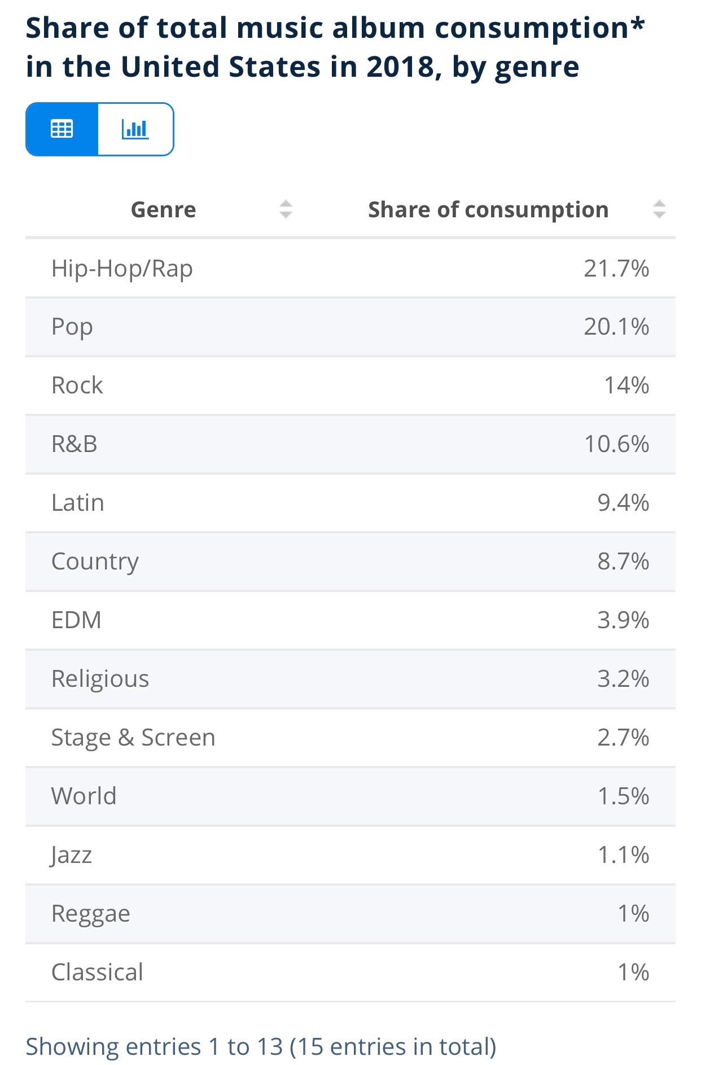The image size is (701, 1065).
Task: Click Share of consumption column header
Action: point(488,209)
